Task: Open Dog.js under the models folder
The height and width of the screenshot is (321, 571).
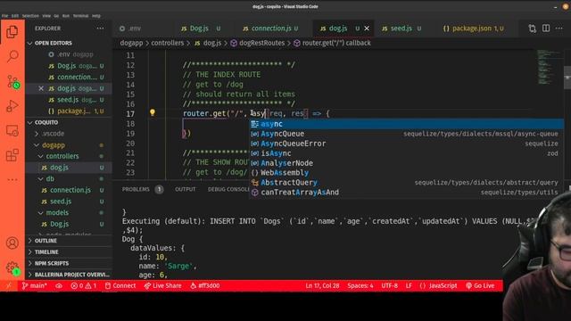Action: tap(59, 224)
